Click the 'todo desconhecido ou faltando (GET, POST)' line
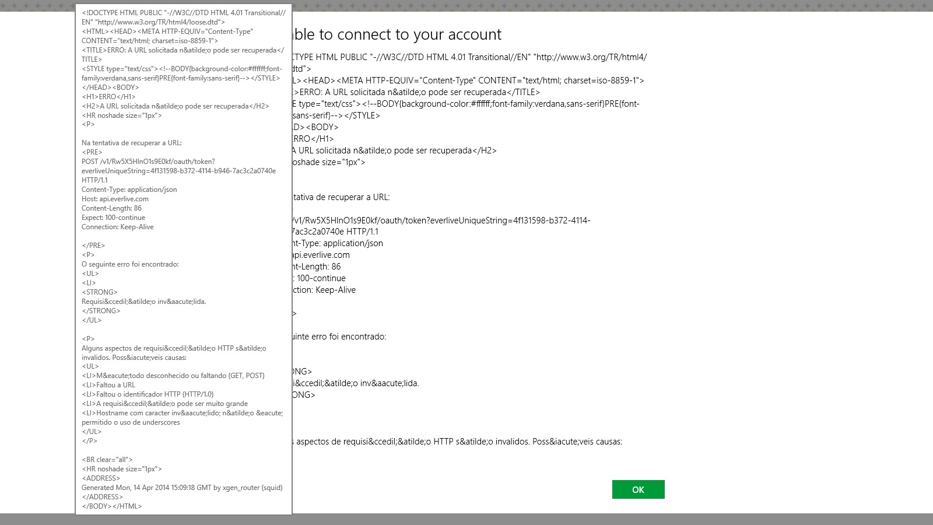 tap(173, 376)
